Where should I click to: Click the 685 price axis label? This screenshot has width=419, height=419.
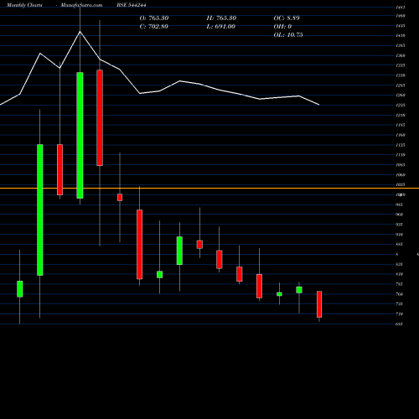pyautogui.click(x=400, y=324)
